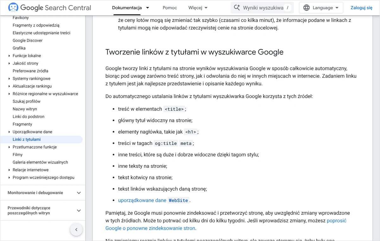Expand the Monitorowanie i debugowanie section
The height and width of the screenshot is (241, 380).
(x=43, y=193)
